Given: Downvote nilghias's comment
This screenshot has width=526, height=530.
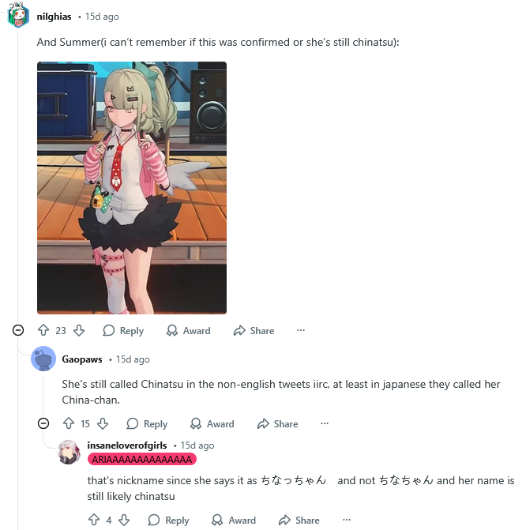Looking at the screenshot, I should click(79, 330).
